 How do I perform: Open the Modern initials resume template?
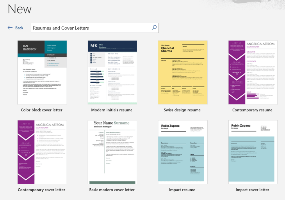coord(112,72)
